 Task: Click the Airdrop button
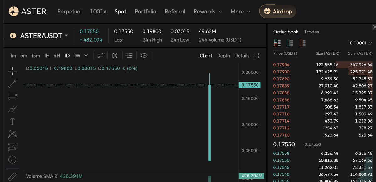coord(278,12)
